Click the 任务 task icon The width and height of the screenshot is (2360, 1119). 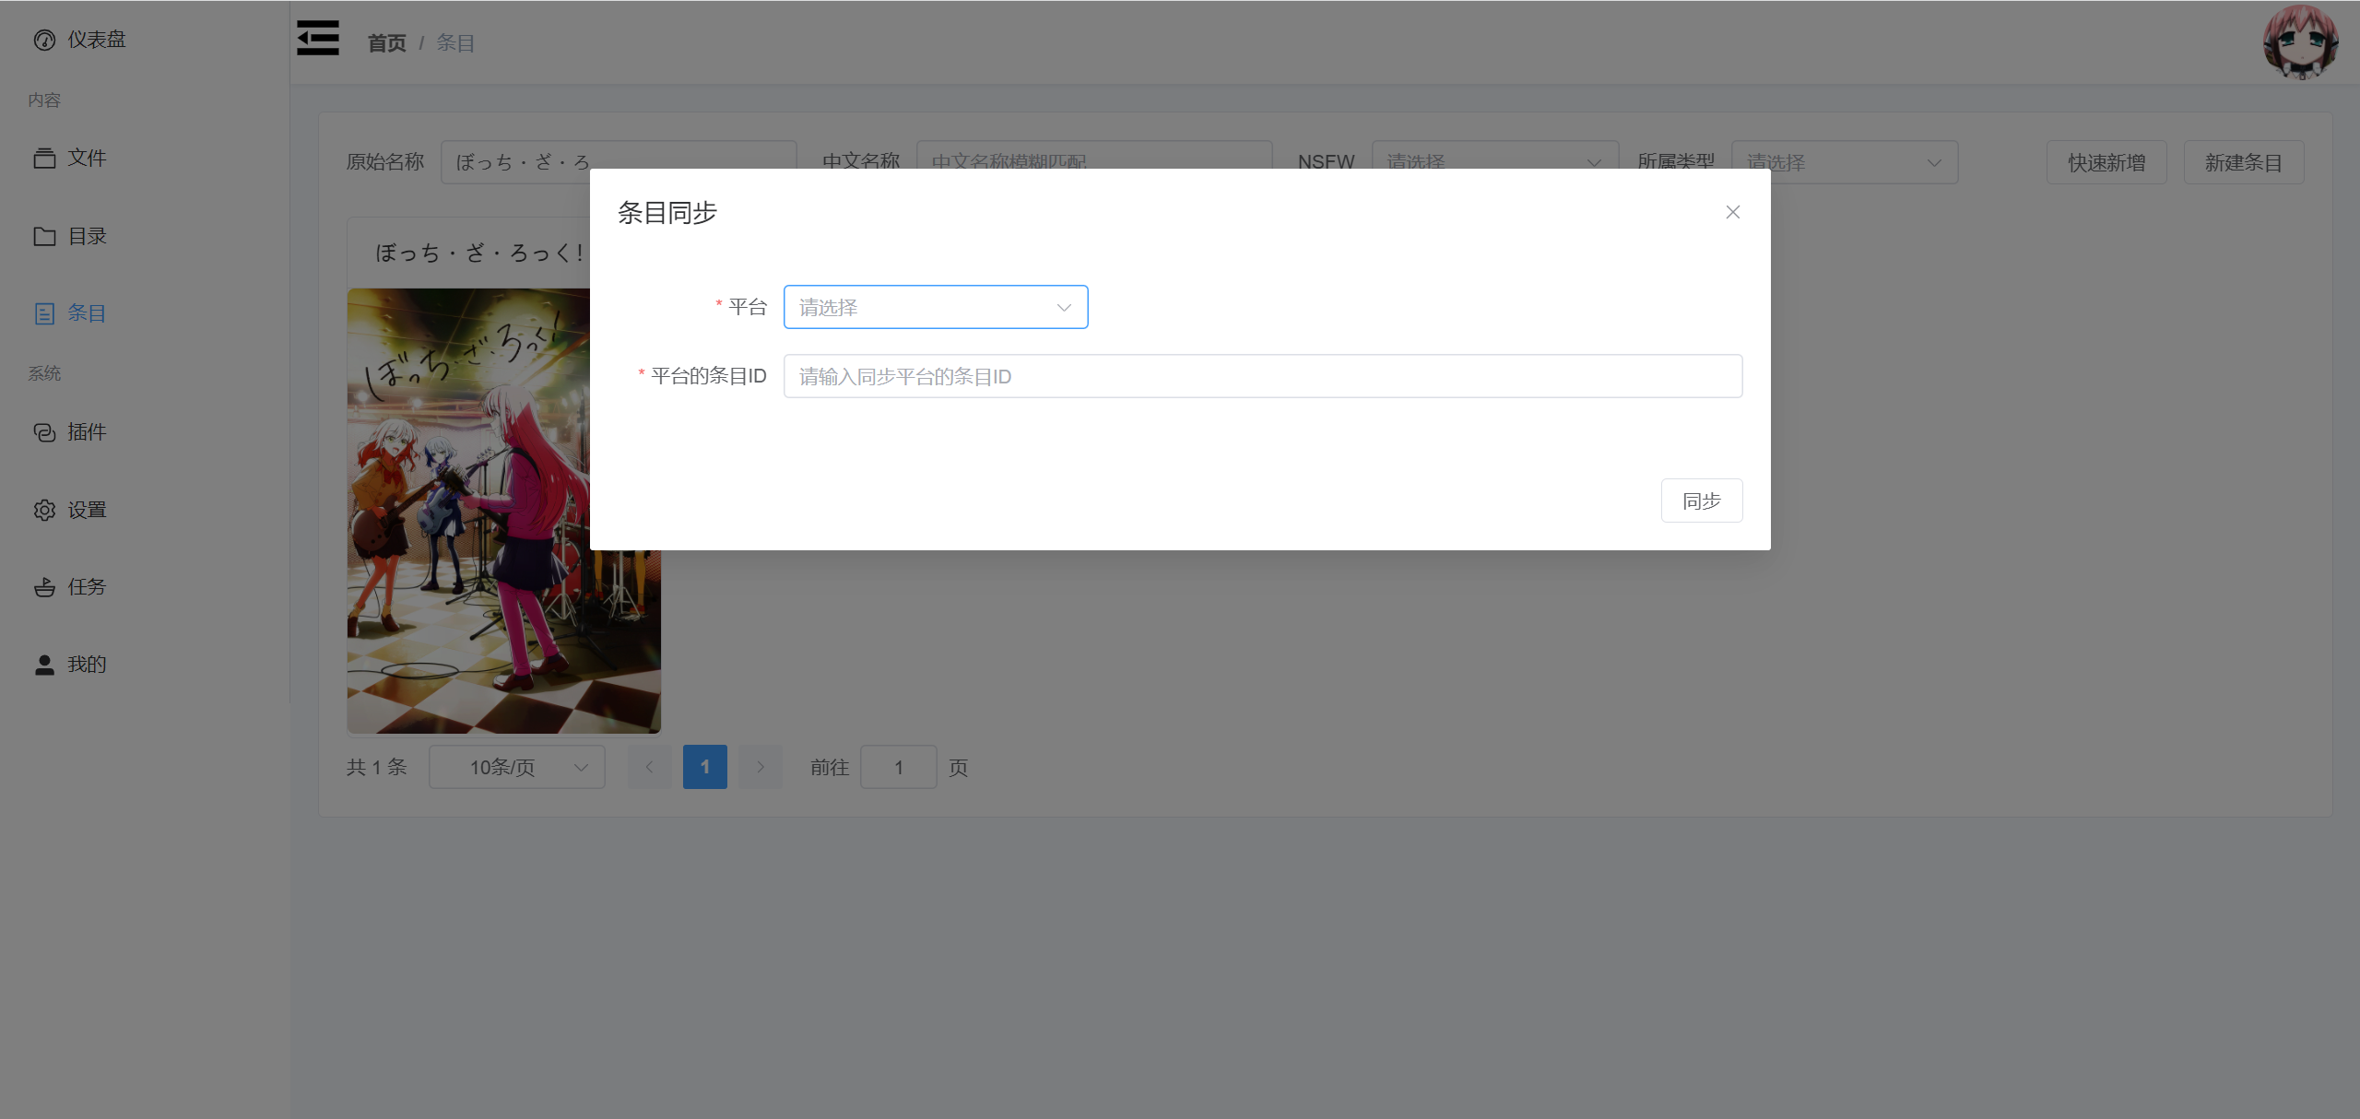pyautogui.click(x=44, y=587)
